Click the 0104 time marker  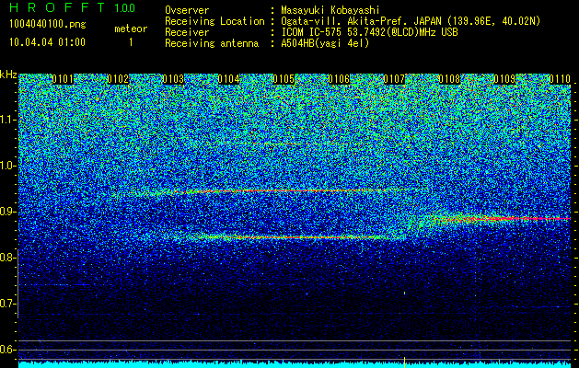point(228,79)
